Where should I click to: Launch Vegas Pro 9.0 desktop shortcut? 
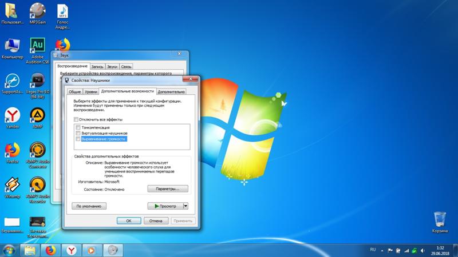point(37,86)
